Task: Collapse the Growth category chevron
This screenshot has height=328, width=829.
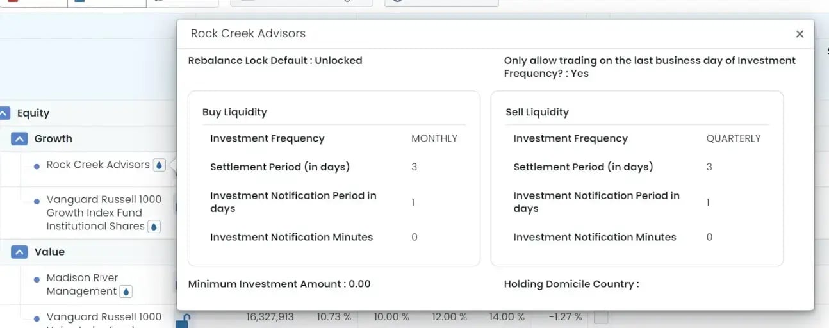Action: pyautogui.click(x=19, y=139)
